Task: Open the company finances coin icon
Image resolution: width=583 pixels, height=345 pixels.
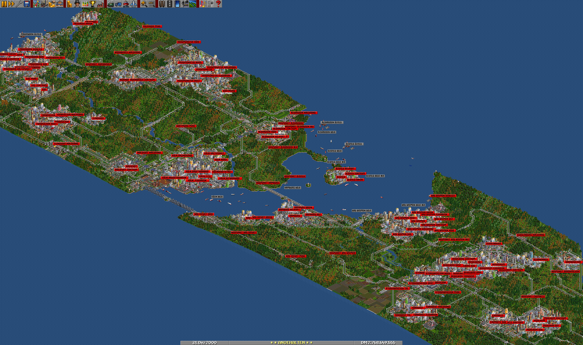Action: click(69, 4)
